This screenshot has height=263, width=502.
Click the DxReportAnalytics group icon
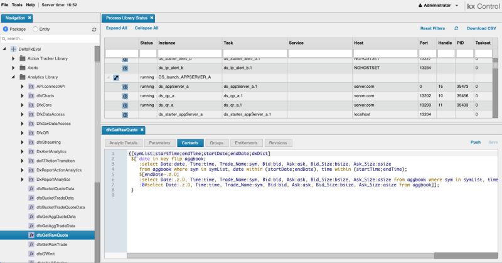pos(31,180)
